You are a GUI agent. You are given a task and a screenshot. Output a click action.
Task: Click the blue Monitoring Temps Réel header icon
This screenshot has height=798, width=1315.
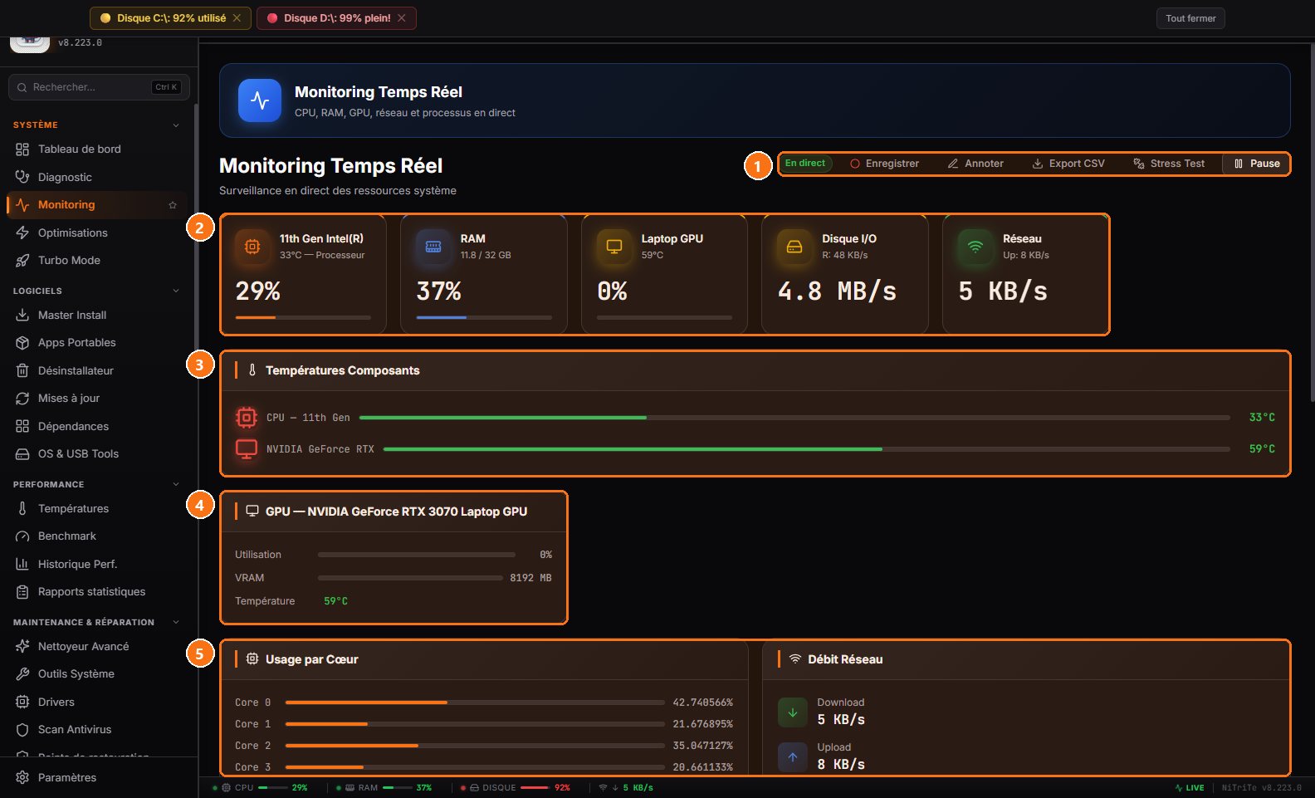point(260,100)
